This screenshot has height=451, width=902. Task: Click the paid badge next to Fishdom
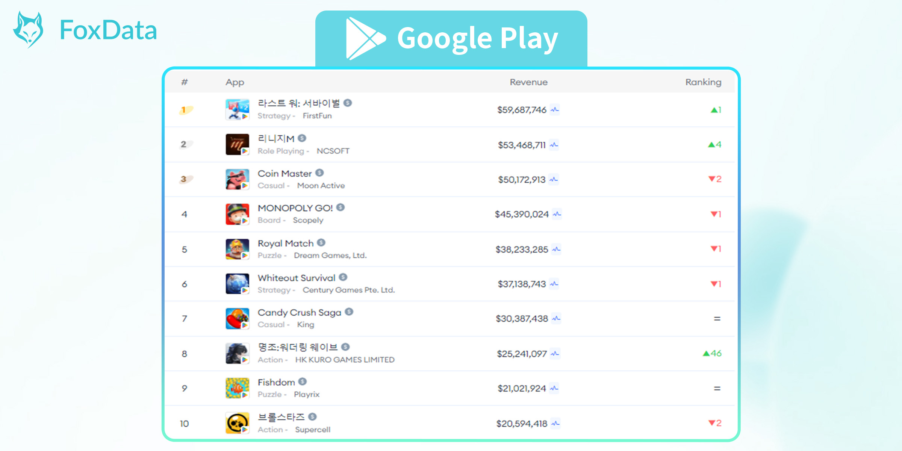coord(303,381)
